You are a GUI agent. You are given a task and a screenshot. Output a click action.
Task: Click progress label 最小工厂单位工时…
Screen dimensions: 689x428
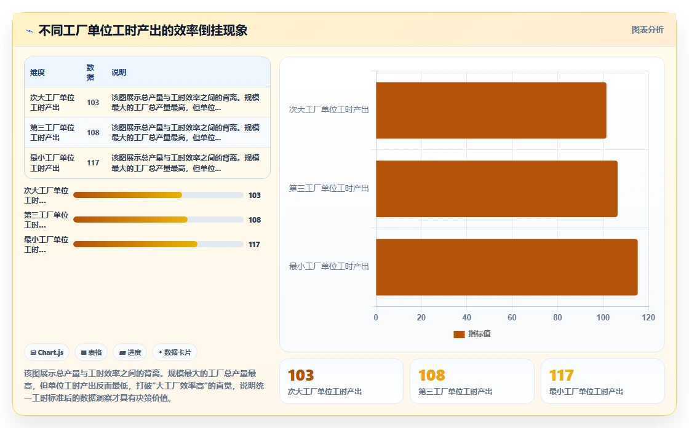[x=46, y=244]
